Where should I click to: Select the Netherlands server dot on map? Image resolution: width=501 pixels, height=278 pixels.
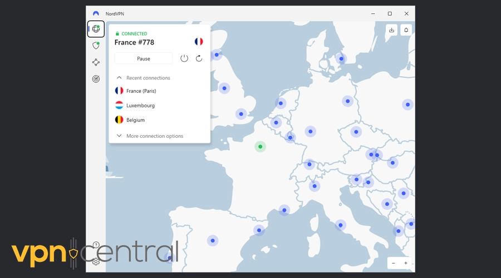(281, 103)
